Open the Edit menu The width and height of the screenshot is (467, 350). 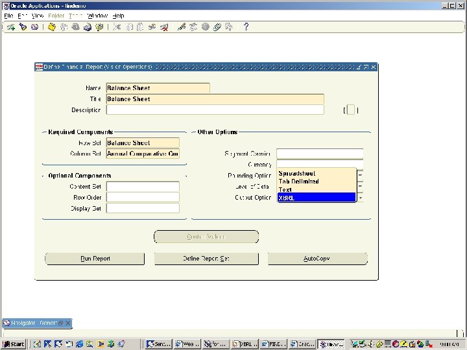[x=23, y=16]
